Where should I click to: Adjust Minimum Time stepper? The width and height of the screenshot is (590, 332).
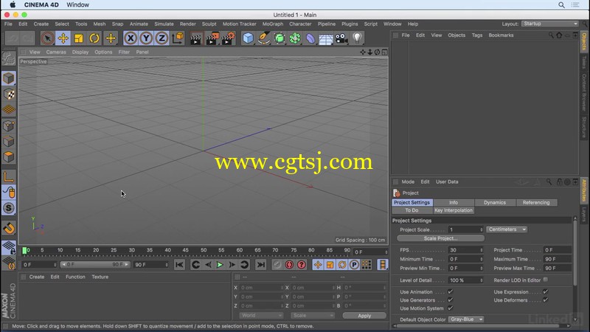(482, 259)
